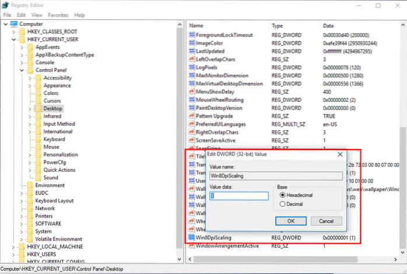Collapse the Control Panel tree node
The height and width of the screenshot is (274, 407).
coord(21,70)
